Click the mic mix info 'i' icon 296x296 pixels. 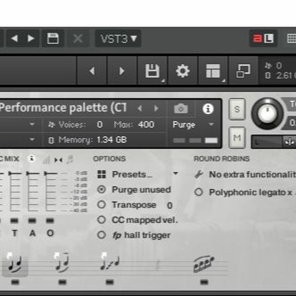pos(32,159)
